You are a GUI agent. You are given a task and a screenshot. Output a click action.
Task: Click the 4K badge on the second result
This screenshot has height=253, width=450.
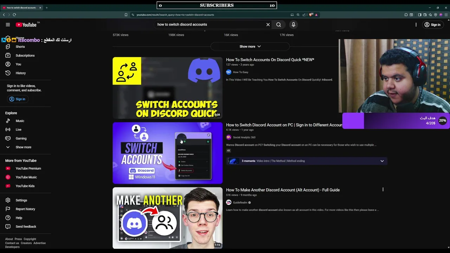[229, 150]
